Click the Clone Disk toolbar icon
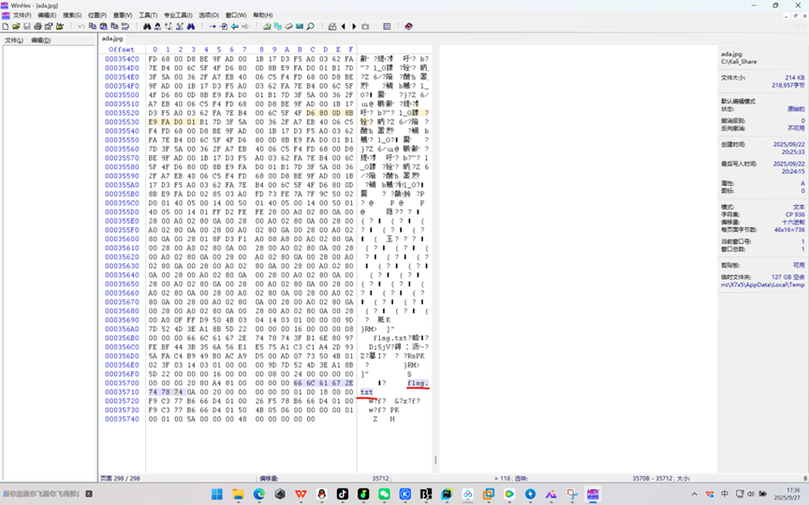The width and height of the screenshot is (809, 505). [x=277, y=26]
